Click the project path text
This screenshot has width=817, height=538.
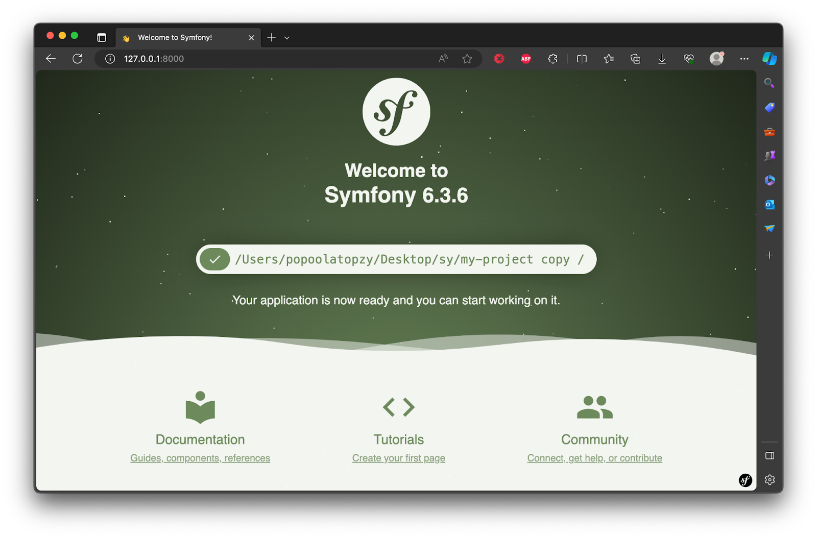409,259
